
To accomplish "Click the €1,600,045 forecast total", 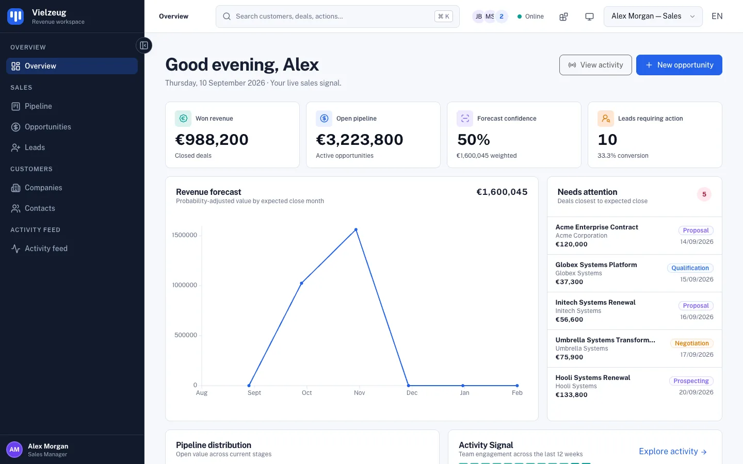I will [x=502, y=192].
